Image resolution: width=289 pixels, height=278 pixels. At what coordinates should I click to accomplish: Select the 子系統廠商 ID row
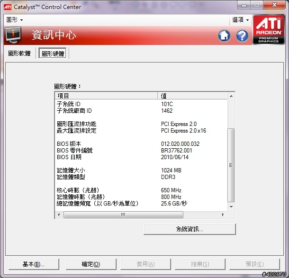point(141,111)
